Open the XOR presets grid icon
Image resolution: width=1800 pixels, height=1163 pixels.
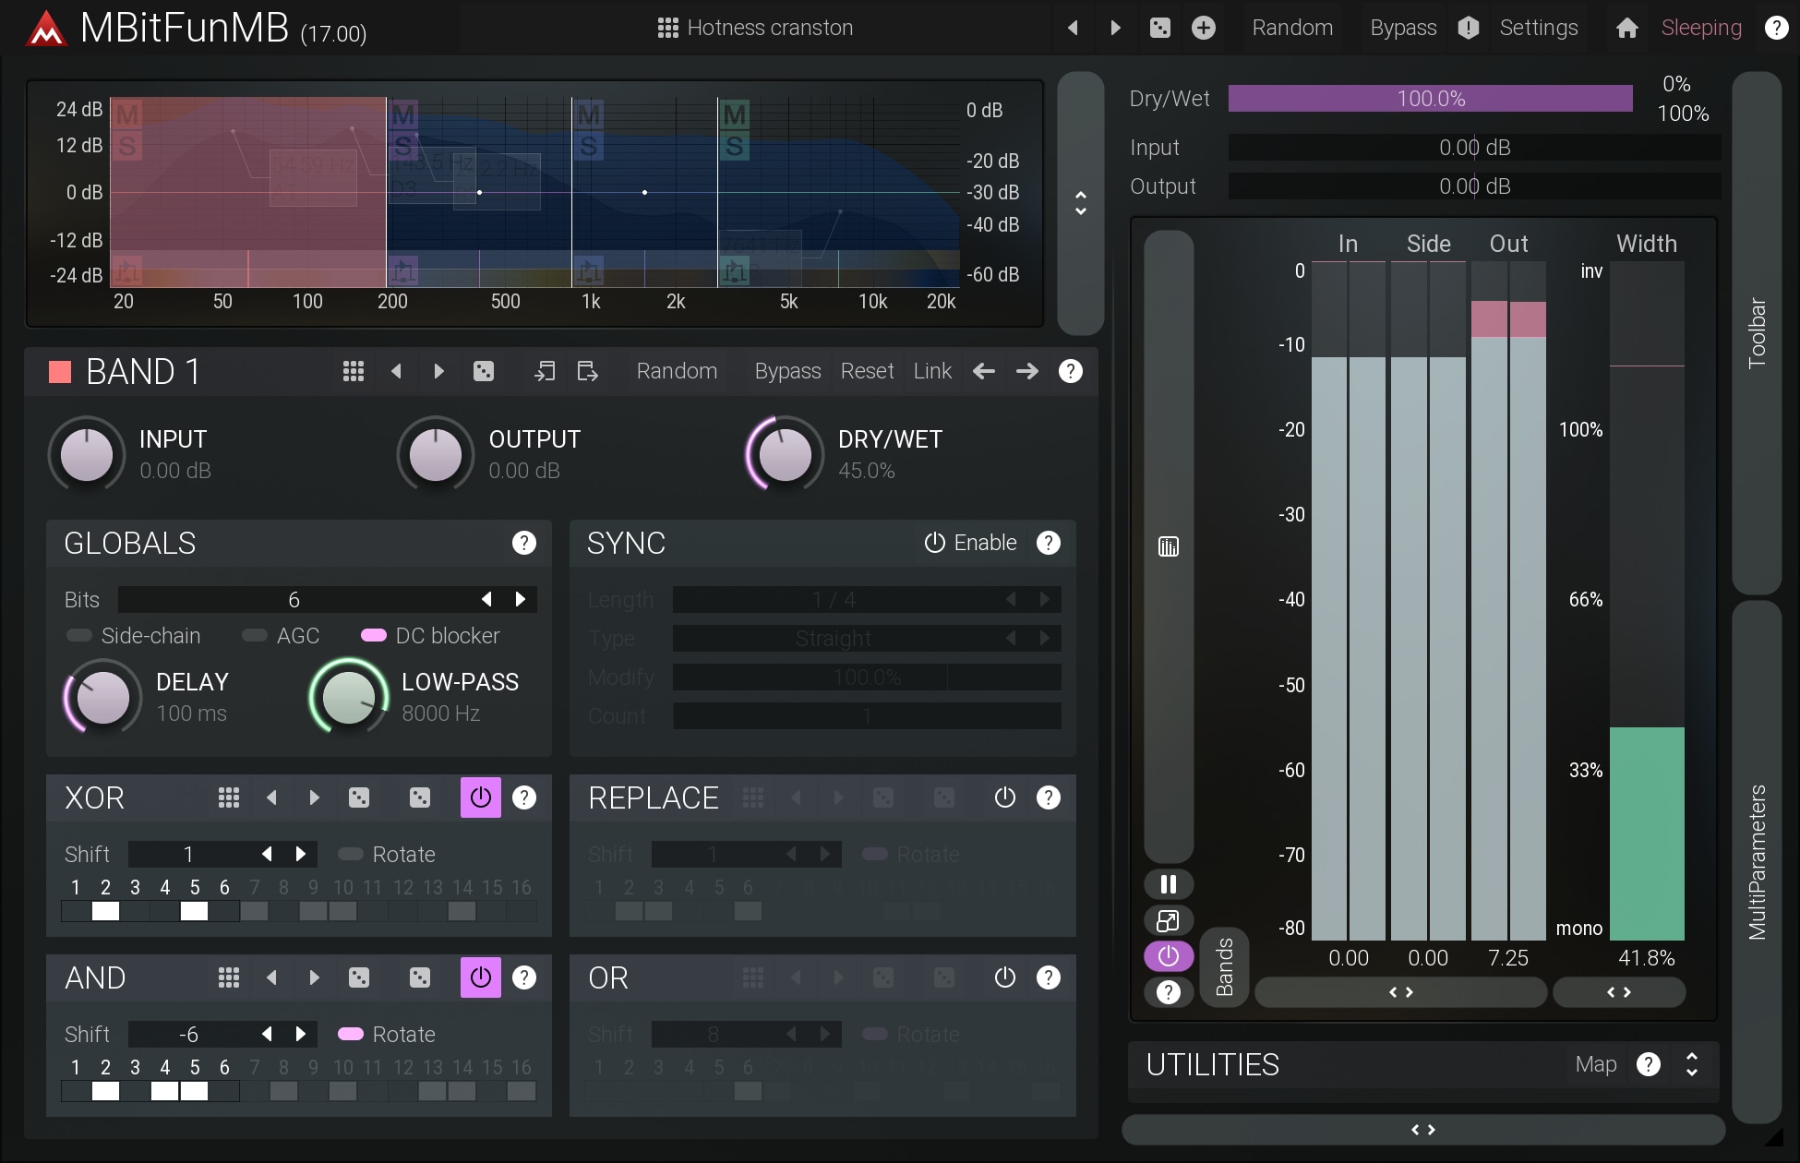click(x=228, y=797)
